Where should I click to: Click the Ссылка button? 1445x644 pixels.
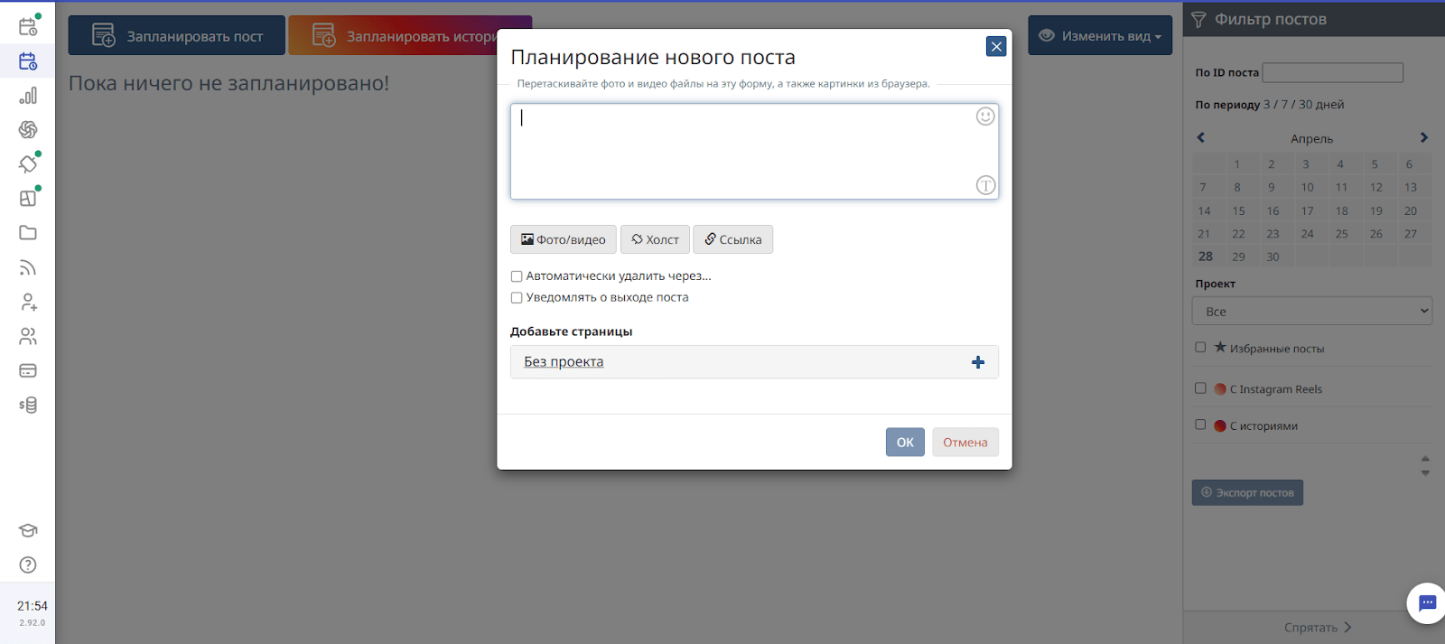(733, 239)
